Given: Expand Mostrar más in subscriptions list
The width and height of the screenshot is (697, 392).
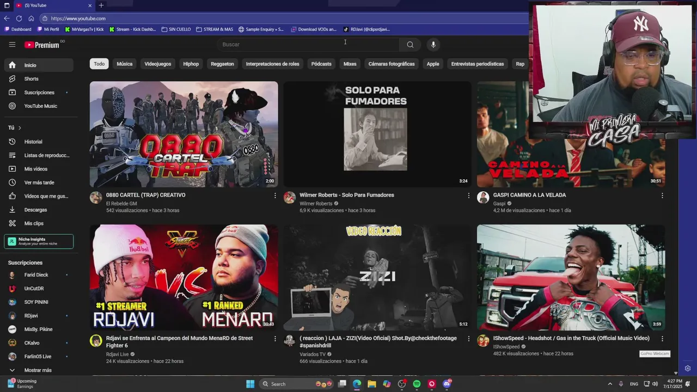Looking at the screenshot, I should coord(39,370).
